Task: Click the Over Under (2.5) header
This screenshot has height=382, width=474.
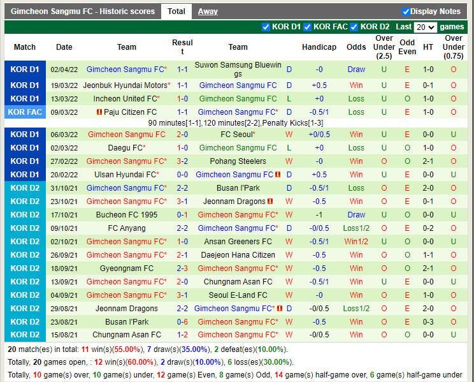Action: (x=384, y=47)
